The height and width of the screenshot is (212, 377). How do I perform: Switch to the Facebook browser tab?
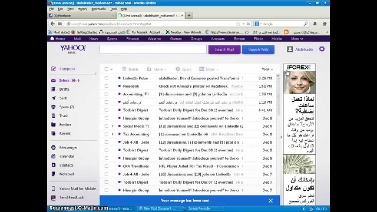[x=81, y=16]
